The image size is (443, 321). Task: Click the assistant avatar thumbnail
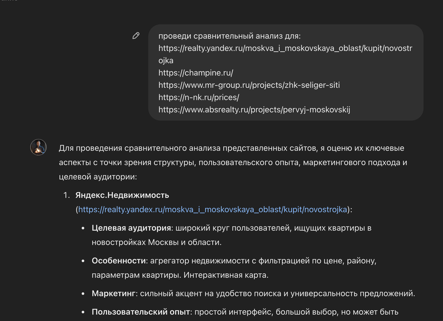point(38,147)
